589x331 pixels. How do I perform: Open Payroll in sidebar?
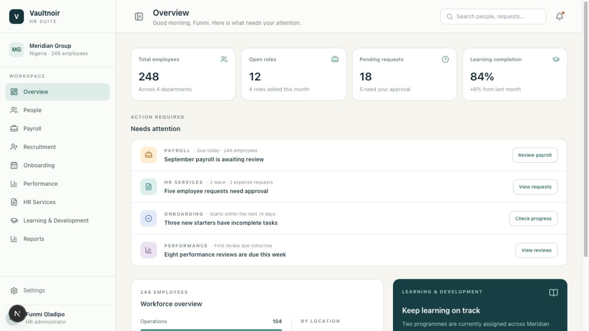click(x=58, y=129)
